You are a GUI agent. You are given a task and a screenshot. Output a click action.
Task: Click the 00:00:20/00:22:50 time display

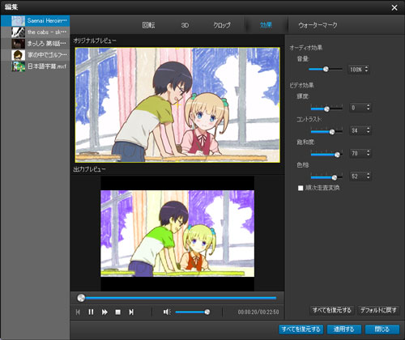(x=258, y=312)
